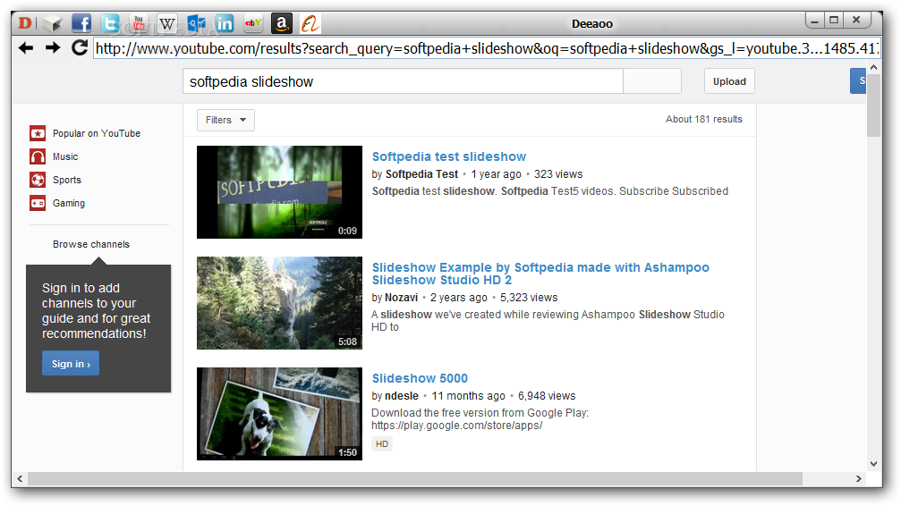Viewport: 901px width, 506px height.
Task: Click the Upload button
Action: pos(730,81)
